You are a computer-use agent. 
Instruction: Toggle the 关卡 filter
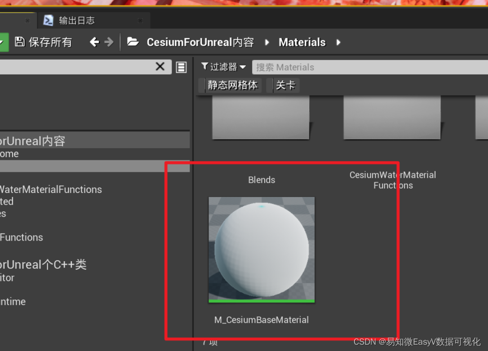[283, 85]
